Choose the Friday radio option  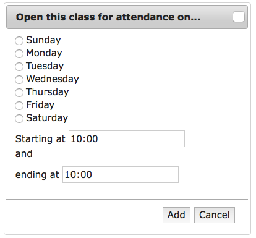19,106
